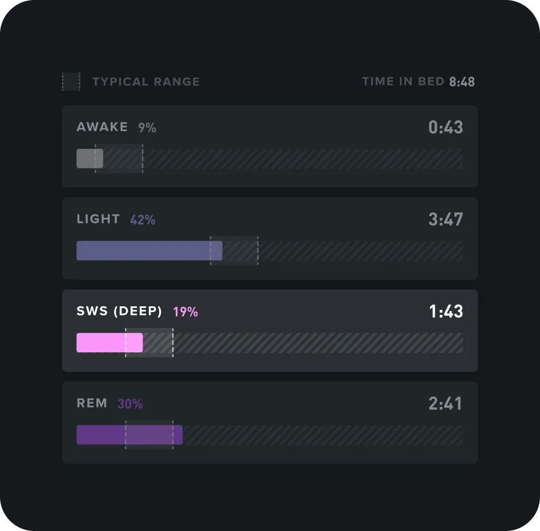Click the gray Awake progress bar
Screen dimensions: 540x531
pos(90,159)
